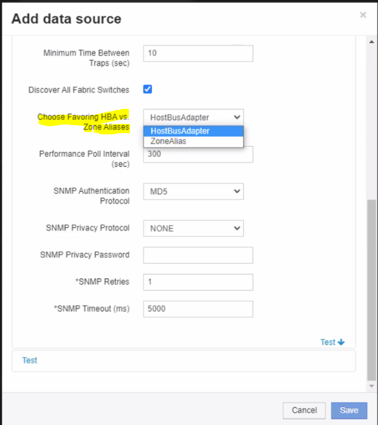Click the SNMP Timeout (ms) field

[198, 309]
